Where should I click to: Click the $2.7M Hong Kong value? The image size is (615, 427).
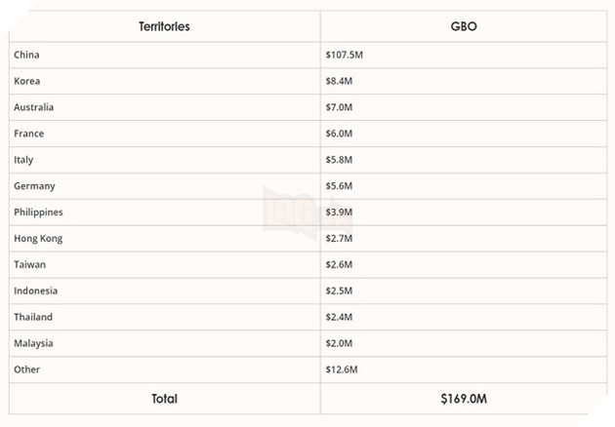339,239
